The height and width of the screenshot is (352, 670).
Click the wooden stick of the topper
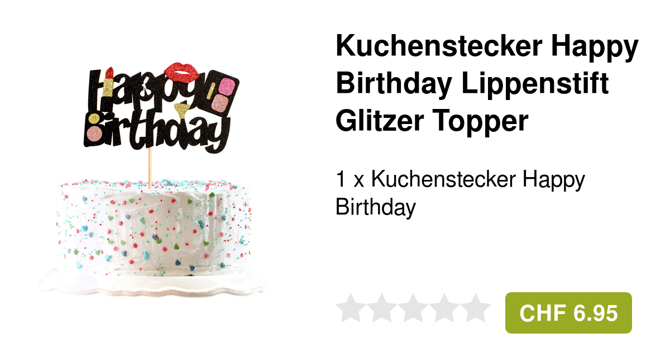tap(150, 168)
